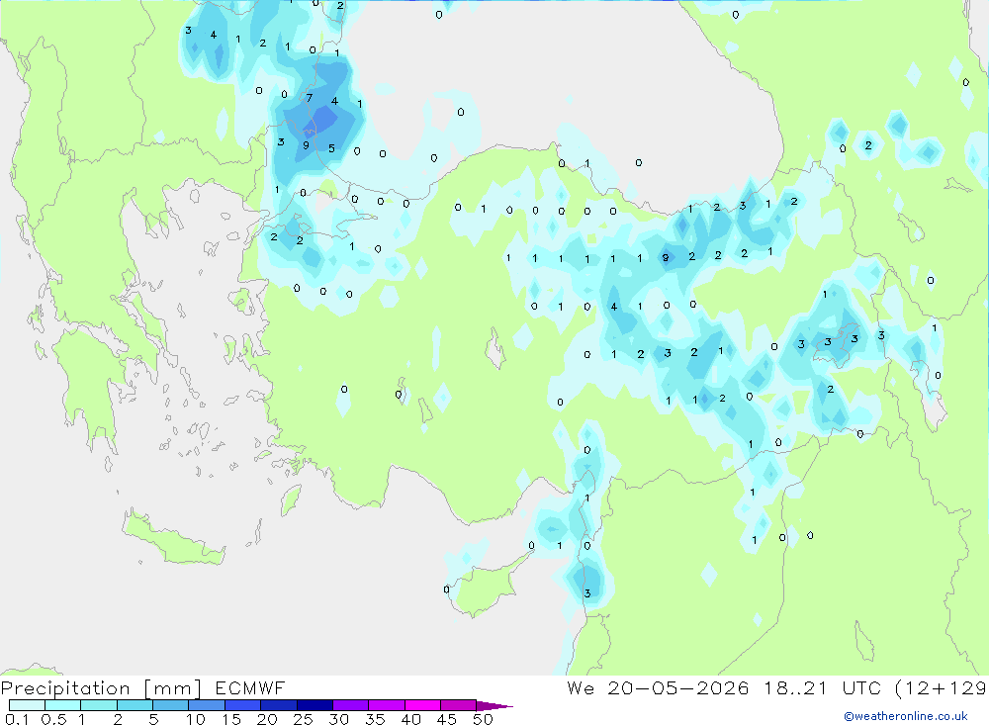Click the legend scale label '20'
Screen dimensions: 989x725
tap(267, 719)
